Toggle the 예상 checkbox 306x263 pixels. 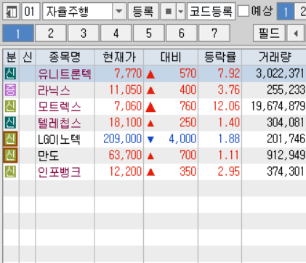(x=243, y=11)
